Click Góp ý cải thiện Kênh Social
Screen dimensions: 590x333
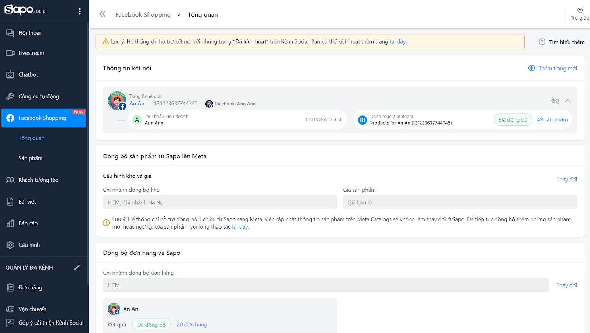pos(51,323)
